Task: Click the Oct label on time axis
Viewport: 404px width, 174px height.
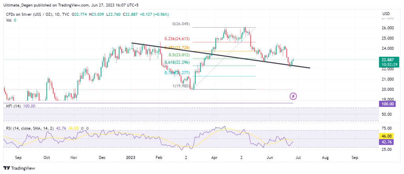Action: click(x=47, y=157)
